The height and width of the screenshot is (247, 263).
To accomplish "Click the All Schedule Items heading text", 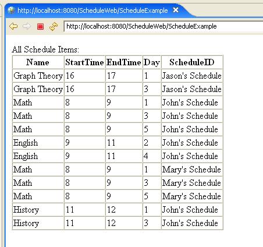I will (x=45, y=50).
